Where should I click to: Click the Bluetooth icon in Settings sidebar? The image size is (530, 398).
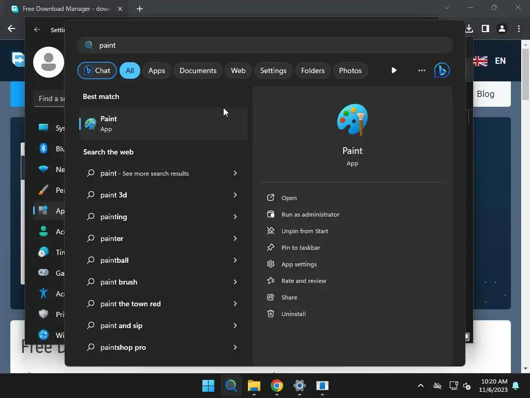(x=43, y=148)
